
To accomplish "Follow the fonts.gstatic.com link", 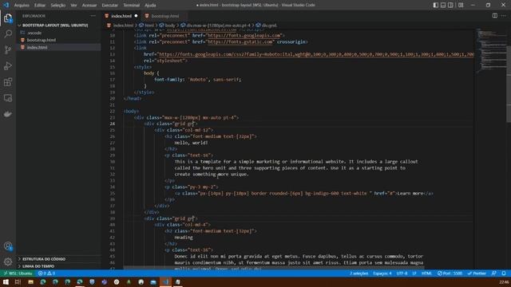I will (240, 42).
